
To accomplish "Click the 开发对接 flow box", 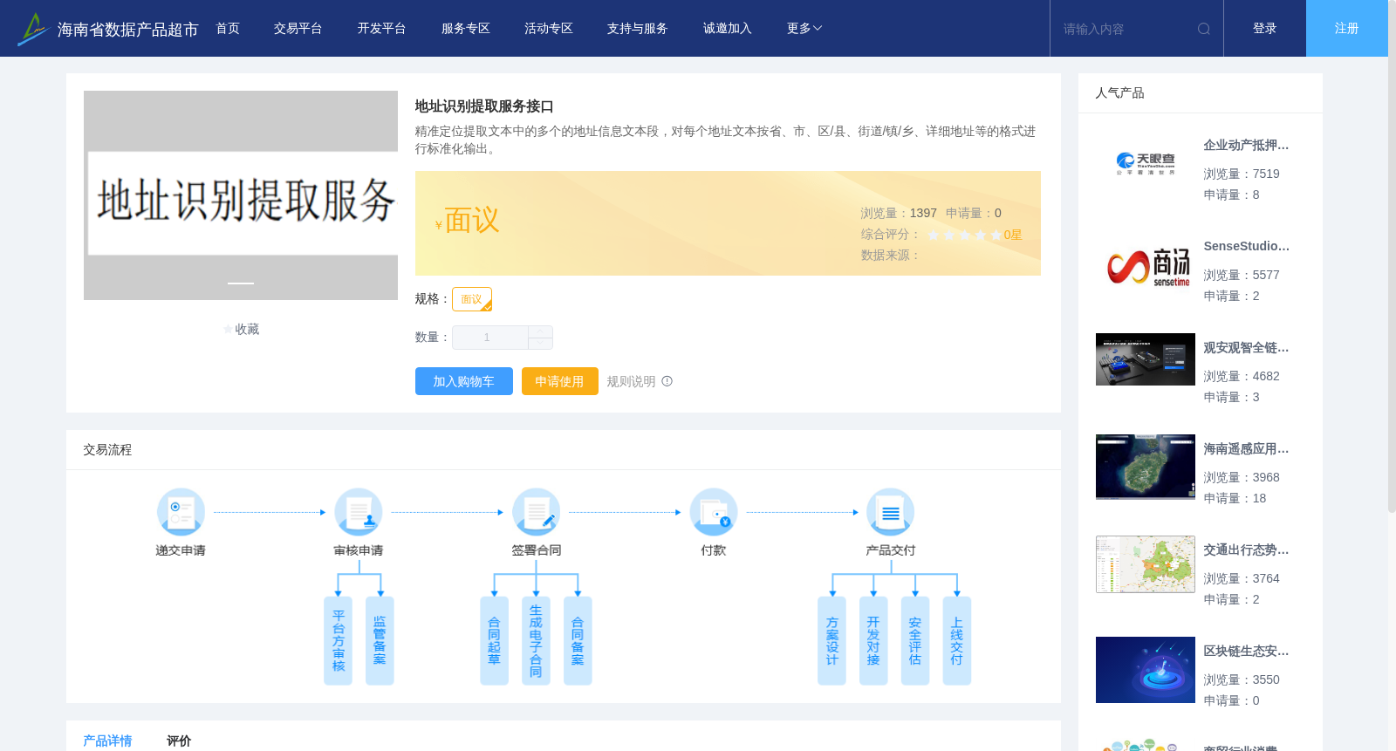I will point(873,641).
